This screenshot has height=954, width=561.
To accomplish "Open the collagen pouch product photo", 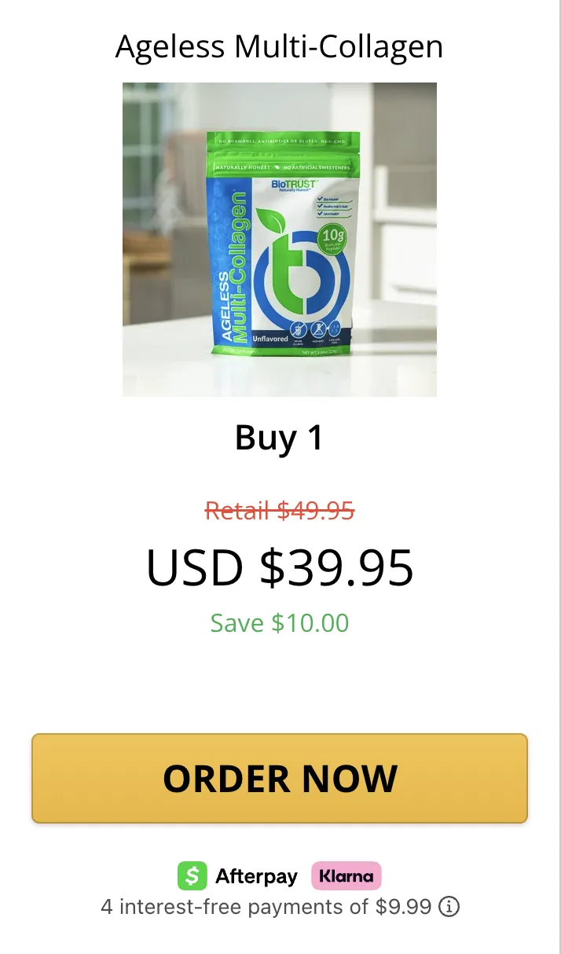I will tap(280, 239).
